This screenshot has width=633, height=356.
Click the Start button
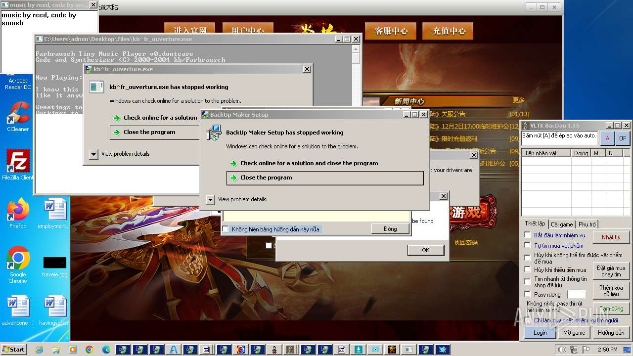point(13,350)
